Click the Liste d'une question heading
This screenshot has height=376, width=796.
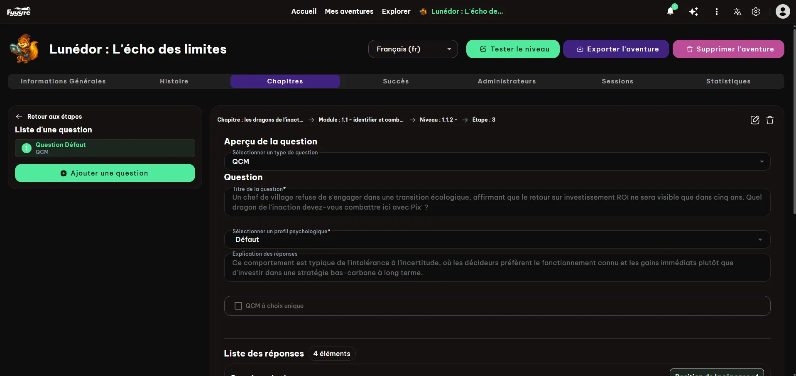click(54, 129)
